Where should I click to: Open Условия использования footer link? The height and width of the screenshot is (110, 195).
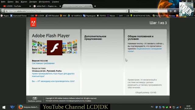pyautogui.click(x=55, y=101)
